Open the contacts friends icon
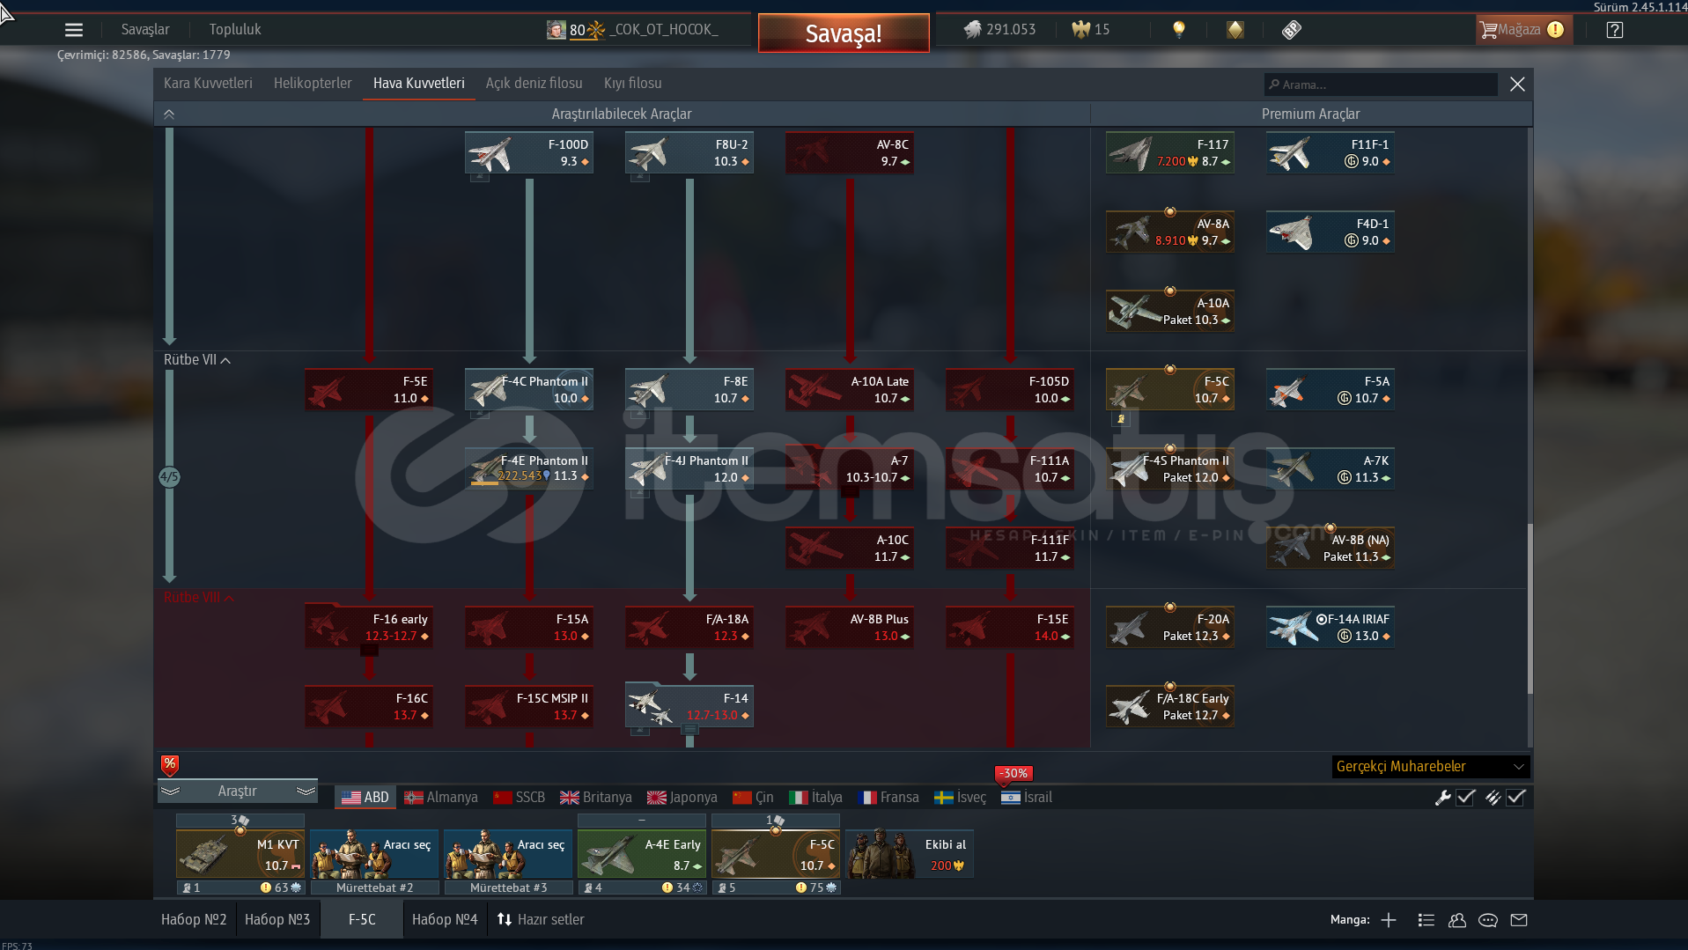Viewport: 1688px width, 950px height. coord(1457,920)
